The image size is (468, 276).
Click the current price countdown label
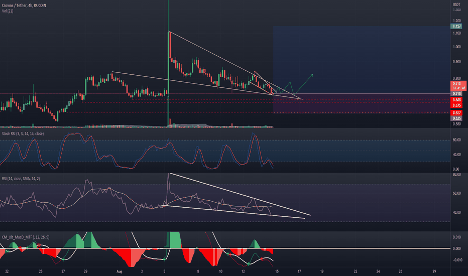(458, 86)
